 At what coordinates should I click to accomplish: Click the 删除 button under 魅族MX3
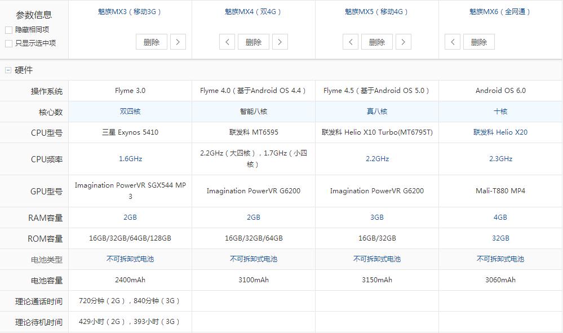151,42
